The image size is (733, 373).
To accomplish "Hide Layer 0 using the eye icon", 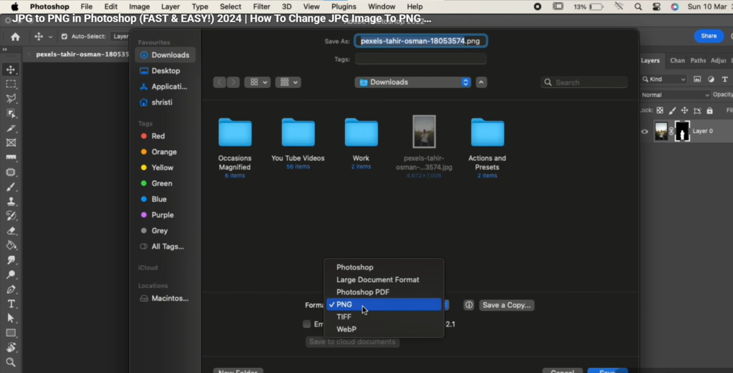I will click(x=645, y=131).
